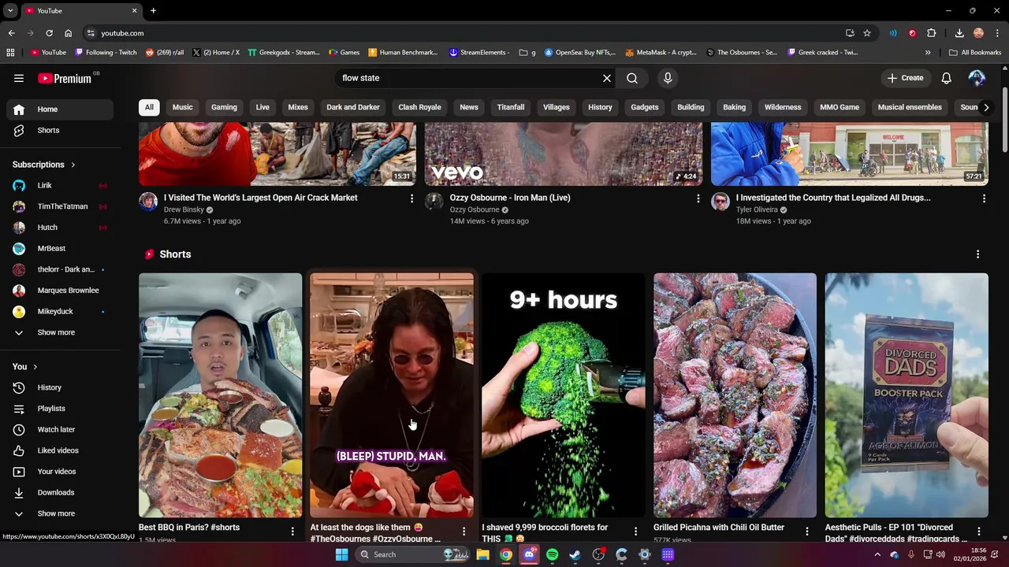Open the You section chevron

click(x=35, y=367)
